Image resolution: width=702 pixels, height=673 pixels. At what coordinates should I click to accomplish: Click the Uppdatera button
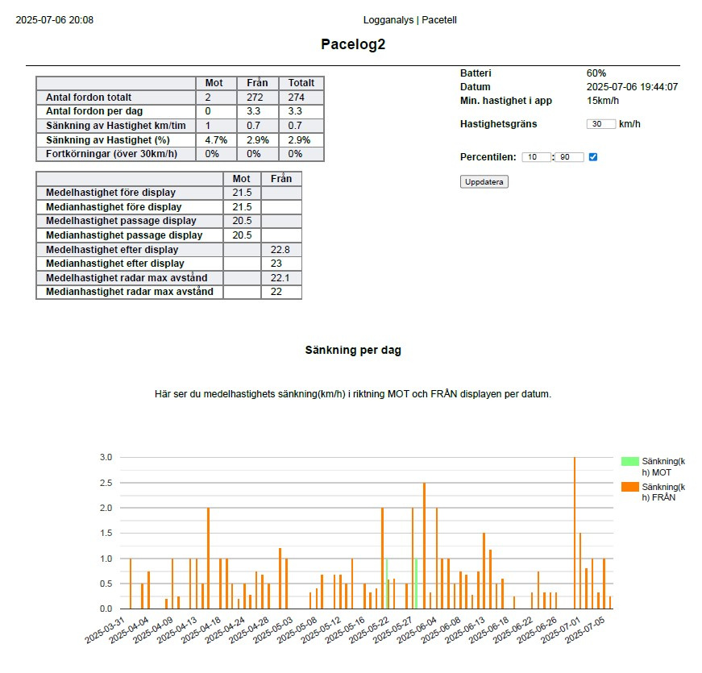pos(484,182)
